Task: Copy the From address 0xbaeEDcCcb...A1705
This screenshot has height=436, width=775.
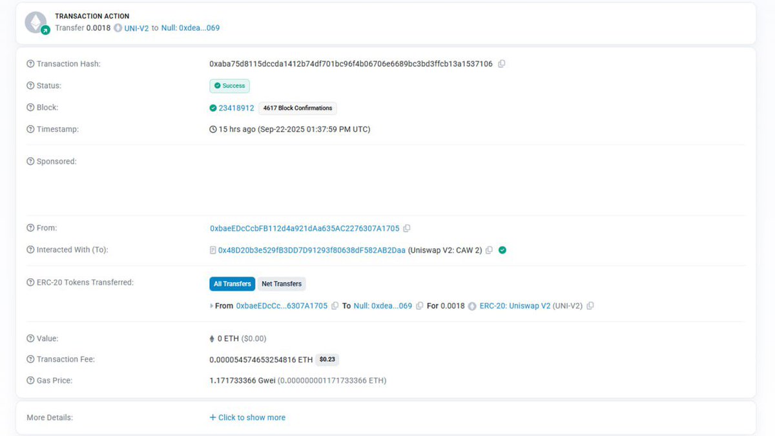Action: [x=407, y=229]
